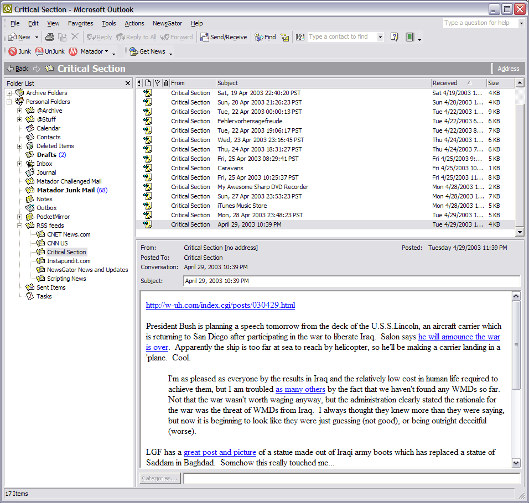Viewport: 529px width, 503px height.
Task: Click the Address bar toggle
Action: click(508, 69)
